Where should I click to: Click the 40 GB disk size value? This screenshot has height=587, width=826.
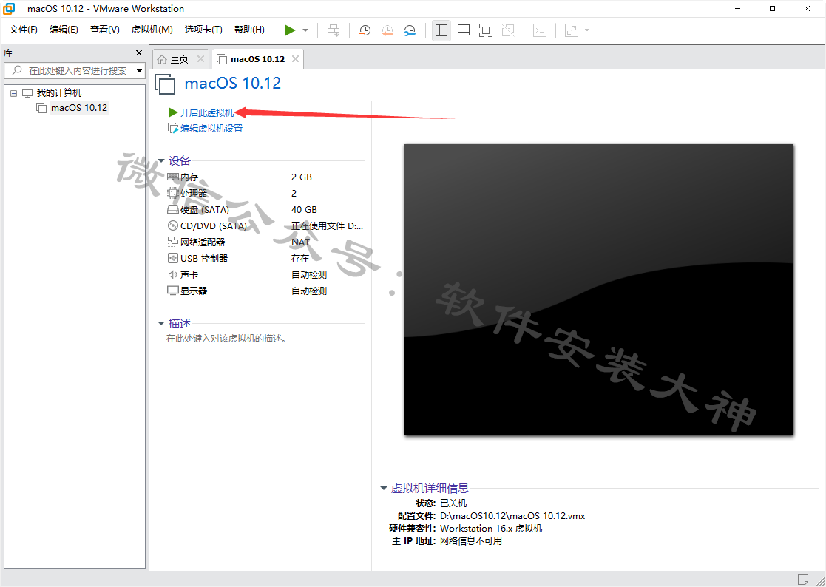pos(304,209)
